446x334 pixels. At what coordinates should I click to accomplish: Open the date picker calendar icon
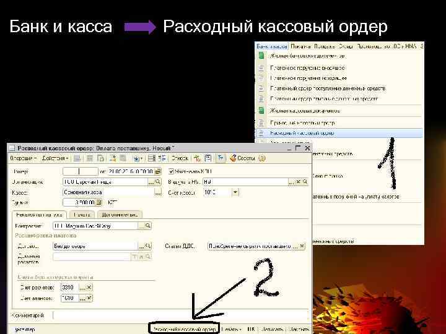[158, 171]
